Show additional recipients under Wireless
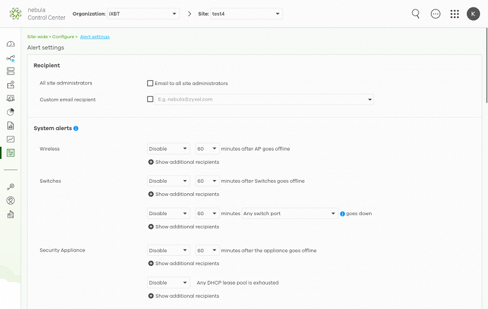This screenshot has height=309, width=488. tap(184, 162)
